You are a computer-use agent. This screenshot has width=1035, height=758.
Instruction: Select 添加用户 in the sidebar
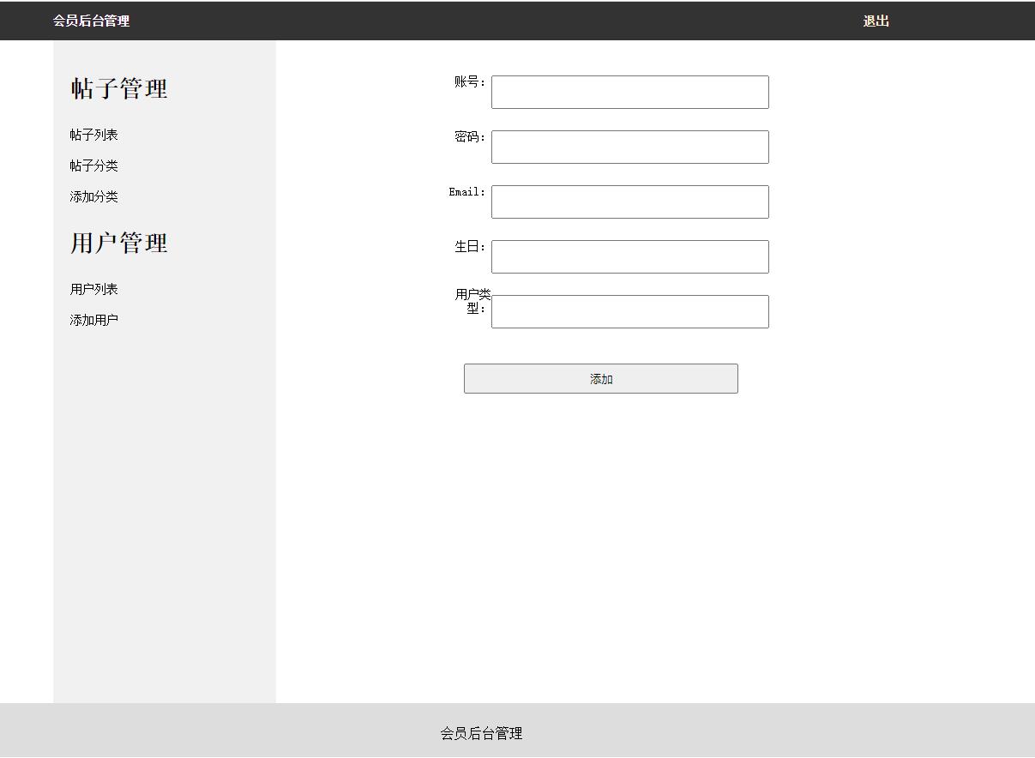(93, 320)
